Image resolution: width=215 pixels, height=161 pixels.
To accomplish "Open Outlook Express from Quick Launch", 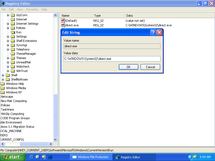I will (x=37, y=157).
